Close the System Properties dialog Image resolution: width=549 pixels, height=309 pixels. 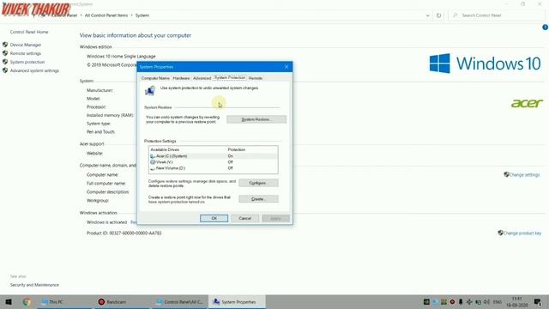coord(287,67)
